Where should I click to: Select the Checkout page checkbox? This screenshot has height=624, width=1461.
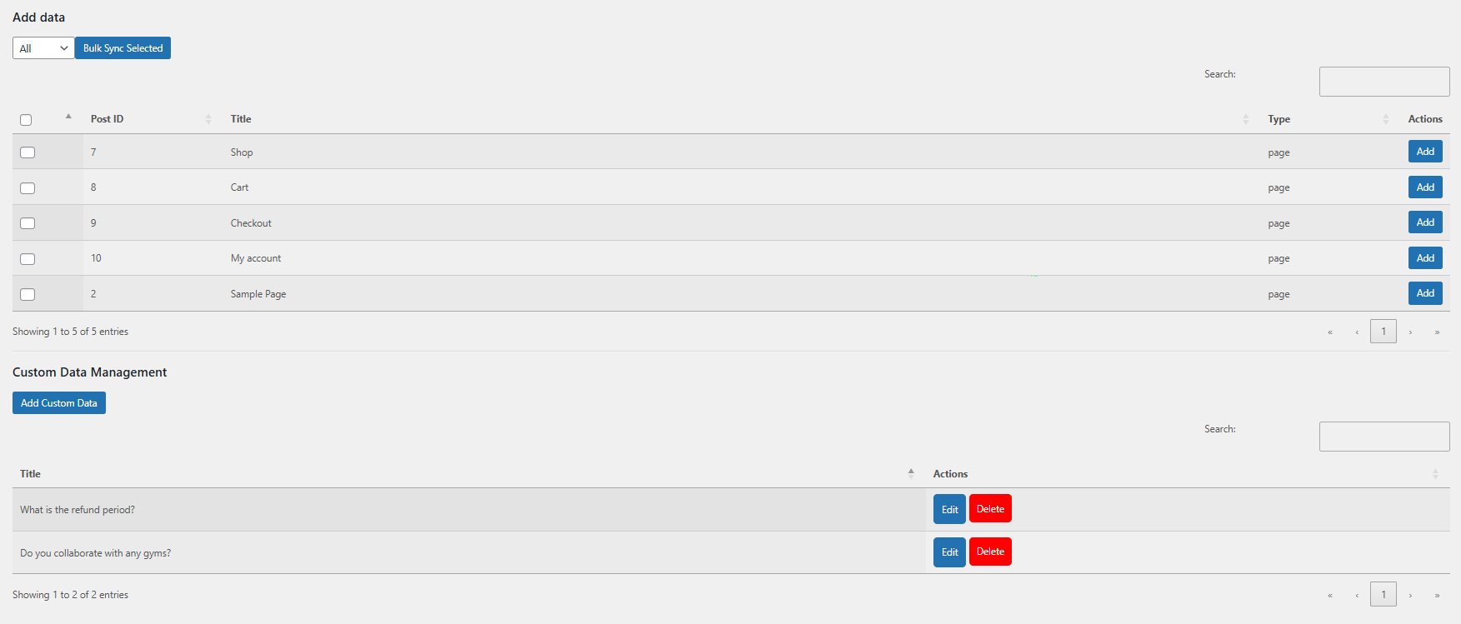click(28, 223)
